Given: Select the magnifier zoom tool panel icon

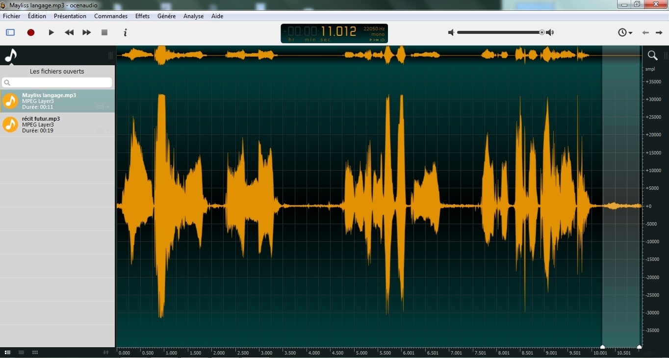Looking at the screenshot, I should (x=653, y=55).
